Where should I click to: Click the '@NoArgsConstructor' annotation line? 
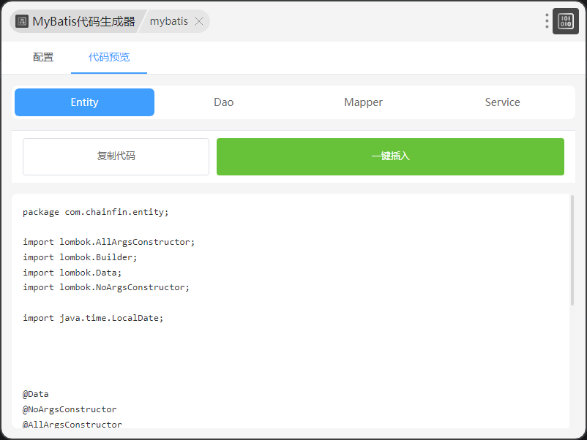[x=70, y=409]
